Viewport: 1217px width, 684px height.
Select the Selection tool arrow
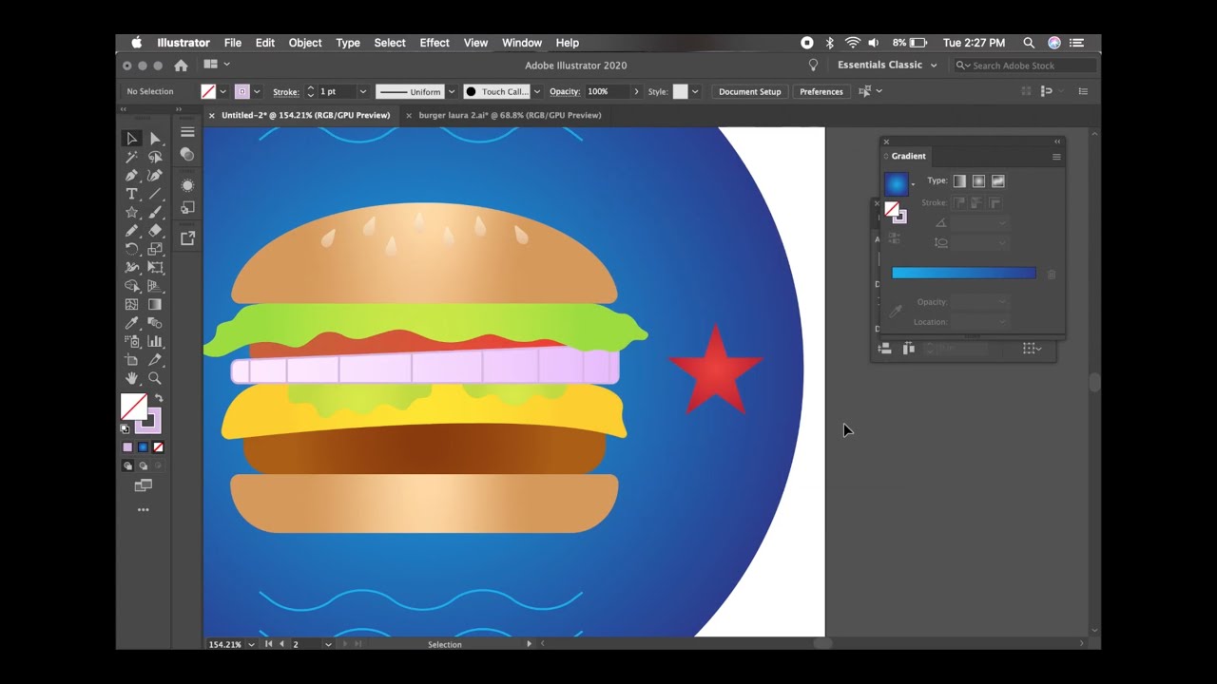(131, 139)
